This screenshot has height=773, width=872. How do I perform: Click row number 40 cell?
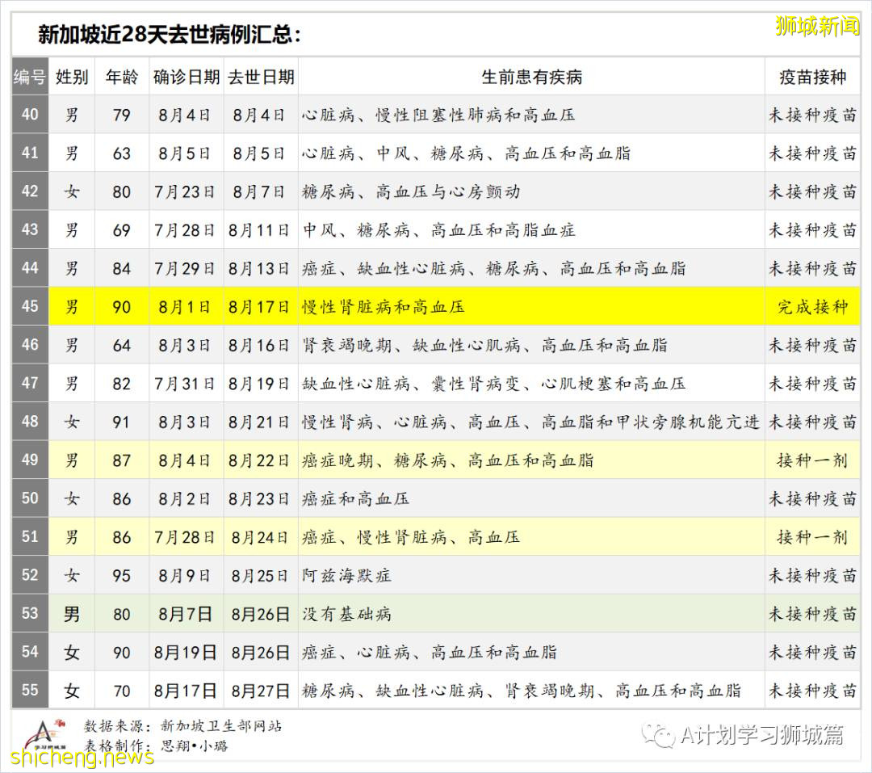29,115
